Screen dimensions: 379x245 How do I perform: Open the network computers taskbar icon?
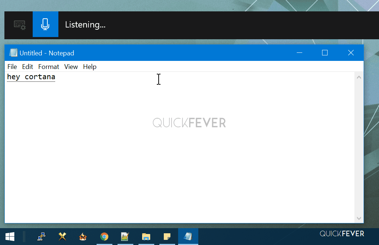[x=41, y=237]
